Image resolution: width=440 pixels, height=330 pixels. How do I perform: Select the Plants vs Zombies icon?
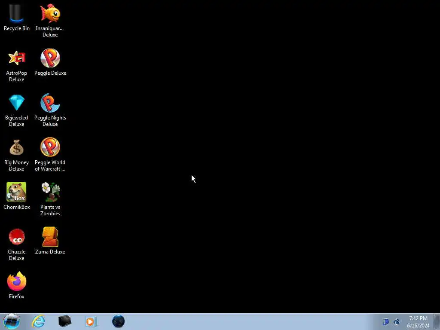(51, 192)
